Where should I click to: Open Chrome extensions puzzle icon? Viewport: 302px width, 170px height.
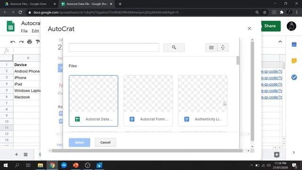(x=282, y=12)
